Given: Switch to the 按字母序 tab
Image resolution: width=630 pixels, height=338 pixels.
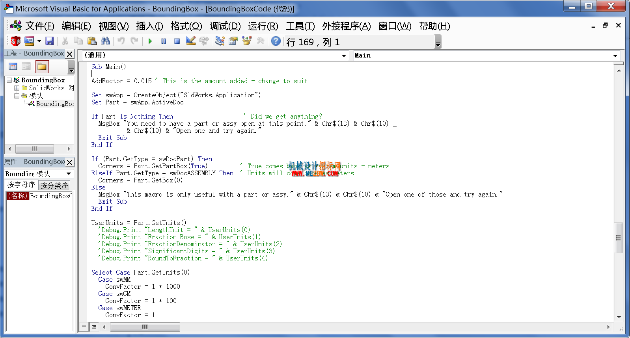Looking at the screenshot, I should tap(21, 185).
